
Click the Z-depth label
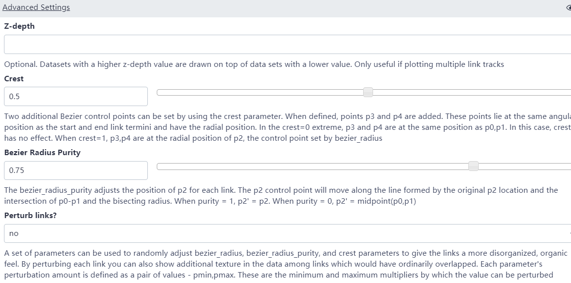coord(19,26)
